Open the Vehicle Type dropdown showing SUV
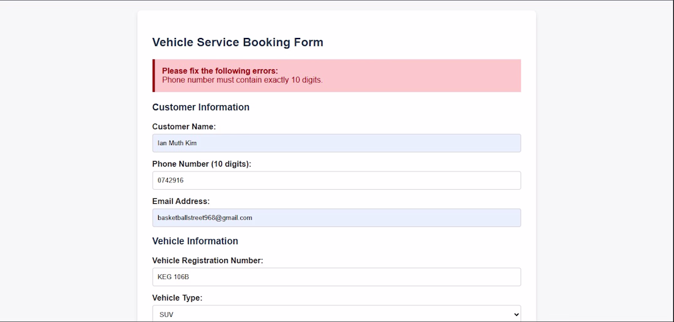The image size is (674, 322). click(336, 314)
